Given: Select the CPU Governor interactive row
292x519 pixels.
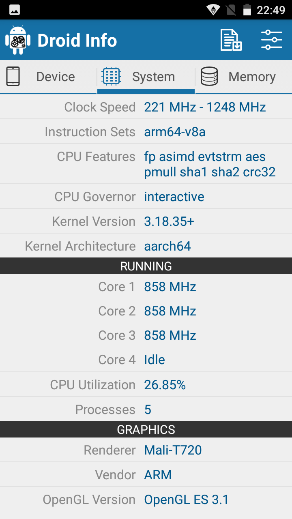Looking at the screenshot, I should coord(146,197).
